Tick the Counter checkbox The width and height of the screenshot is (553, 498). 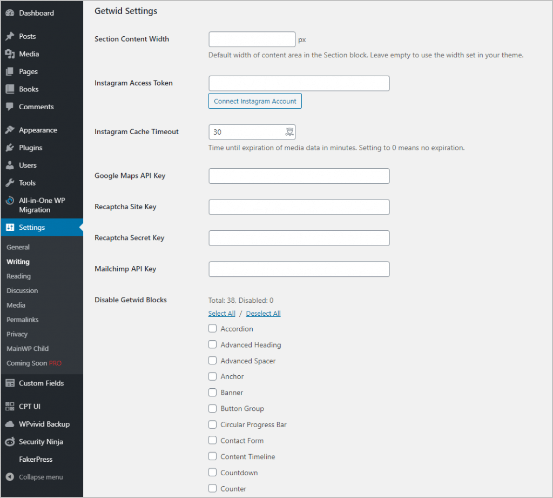point(212,488)
